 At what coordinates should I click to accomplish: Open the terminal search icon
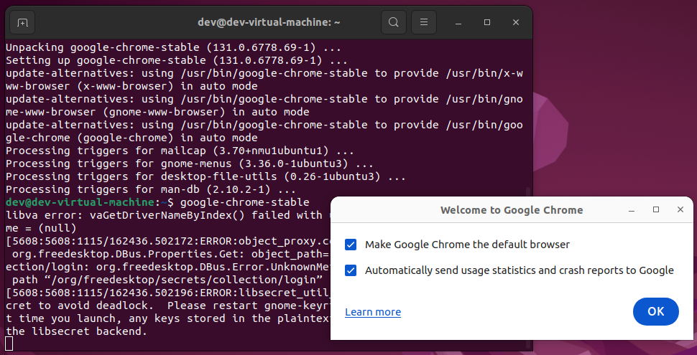point(393,22)
